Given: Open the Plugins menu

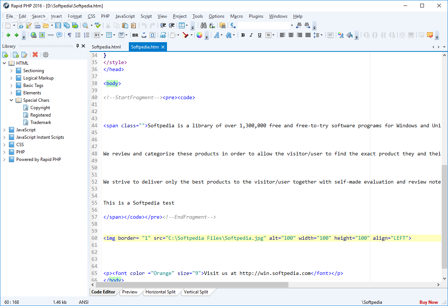Looking at the screenshot, I should (x=256, y=16).
